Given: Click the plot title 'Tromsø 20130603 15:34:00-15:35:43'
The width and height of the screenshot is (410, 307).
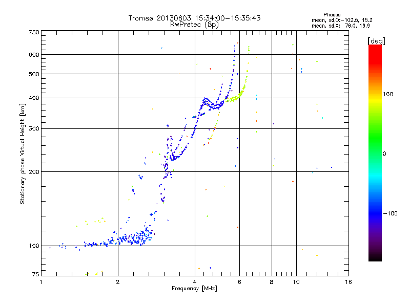Looking at the screenshot, I should point(194,18).
